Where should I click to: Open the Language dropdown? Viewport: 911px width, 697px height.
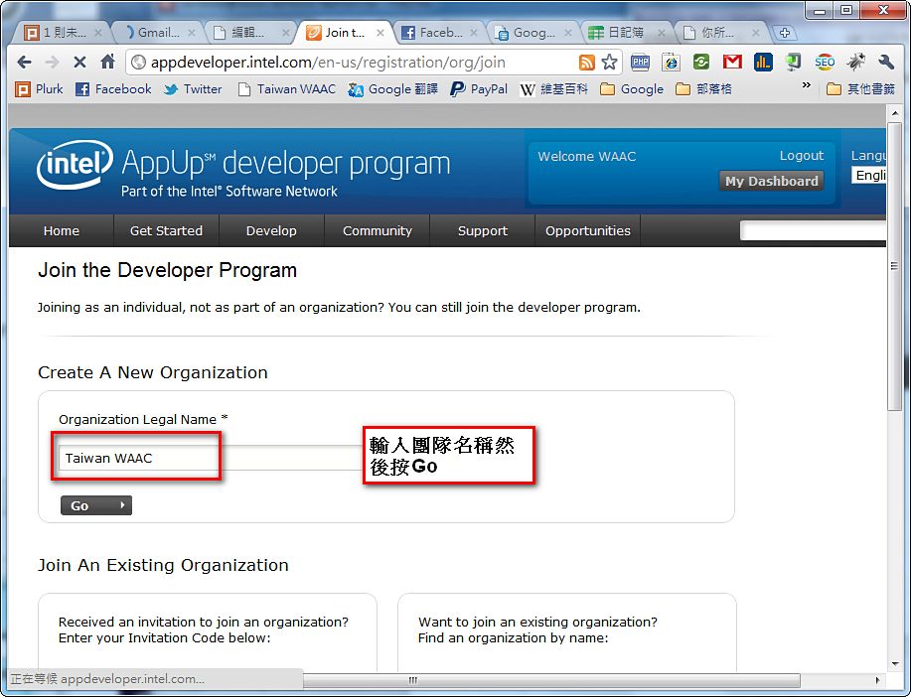pos(869,176)
